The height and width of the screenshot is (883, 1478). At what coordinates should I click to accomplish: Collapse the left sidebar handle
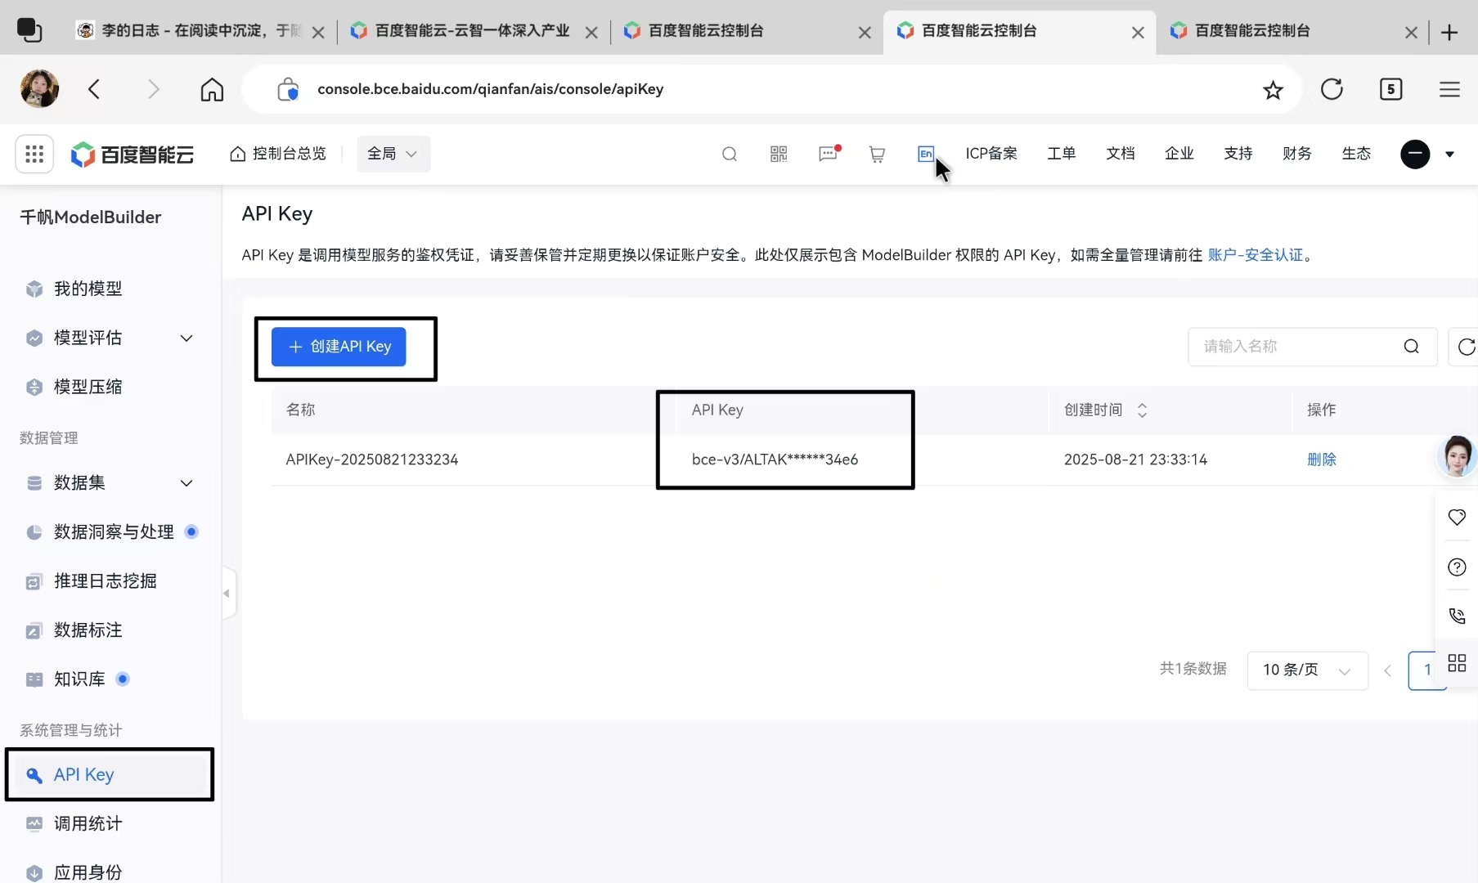pyautogui.click(x=227, y=594)
